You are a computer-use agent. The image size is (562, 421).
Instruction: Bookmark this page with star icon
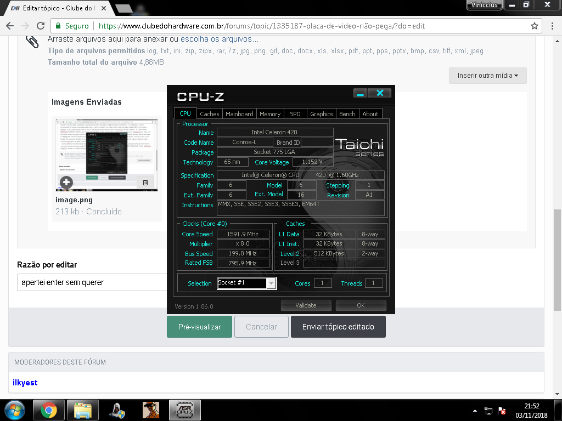click(x=535, y=26)
